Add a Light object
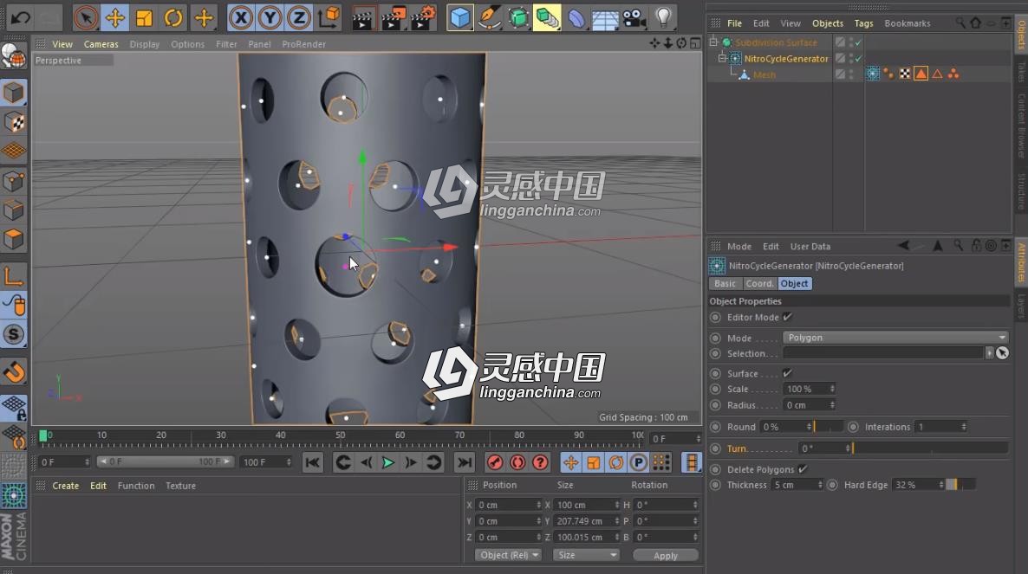 [663, 17]
